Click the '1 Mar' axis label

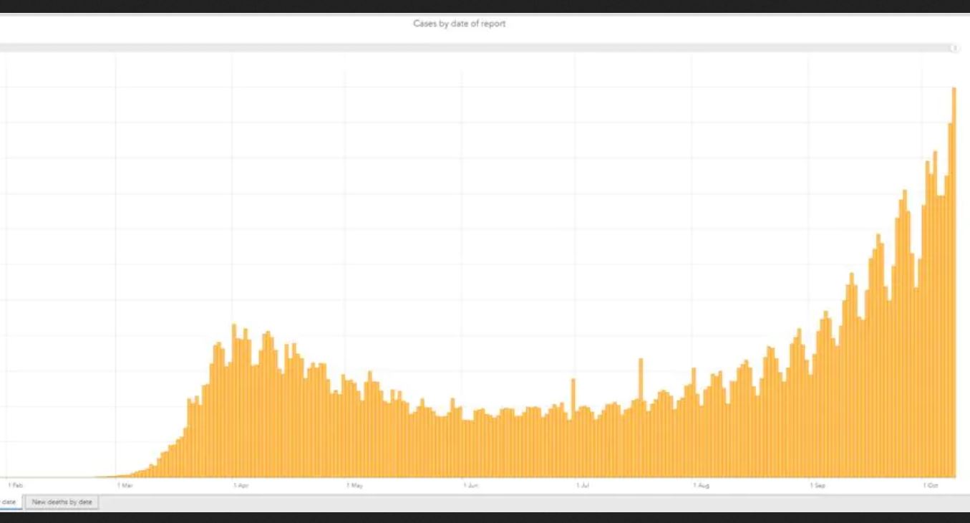pos(125,486)
